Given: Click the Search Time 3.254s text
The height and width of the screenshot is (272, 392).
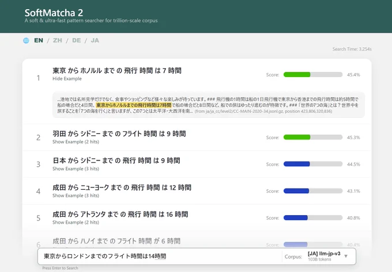Looking at the screenshot, I should click(x=352, y=49).
